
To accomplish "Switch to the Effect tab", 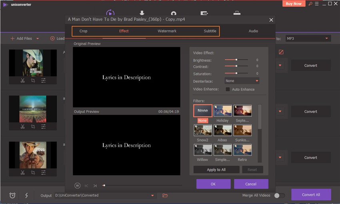I will pyautogui.click(x=124, y=31).
